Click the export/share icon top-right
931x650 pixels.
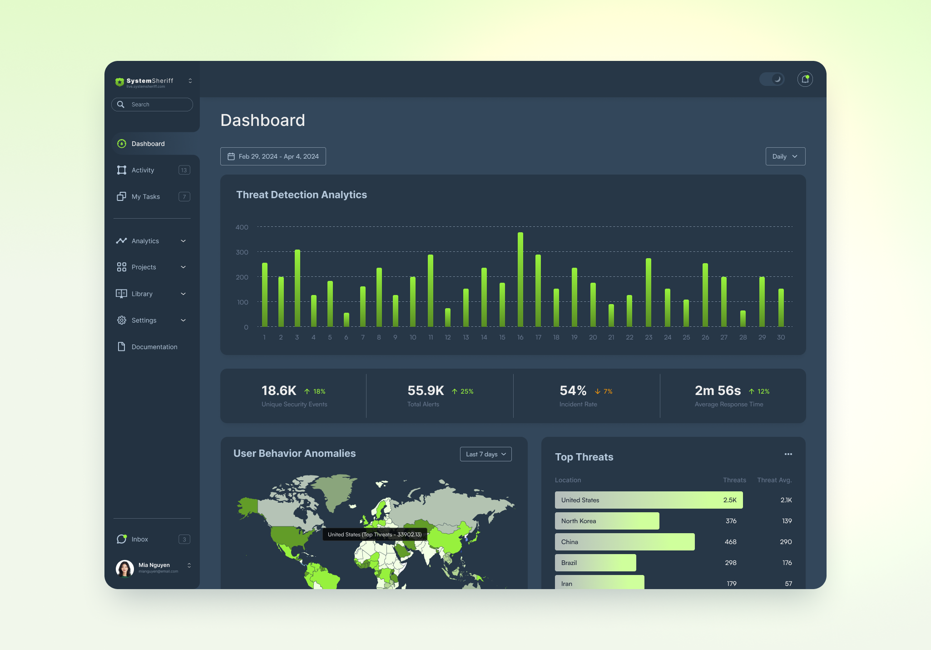click(x=807, y=80)
